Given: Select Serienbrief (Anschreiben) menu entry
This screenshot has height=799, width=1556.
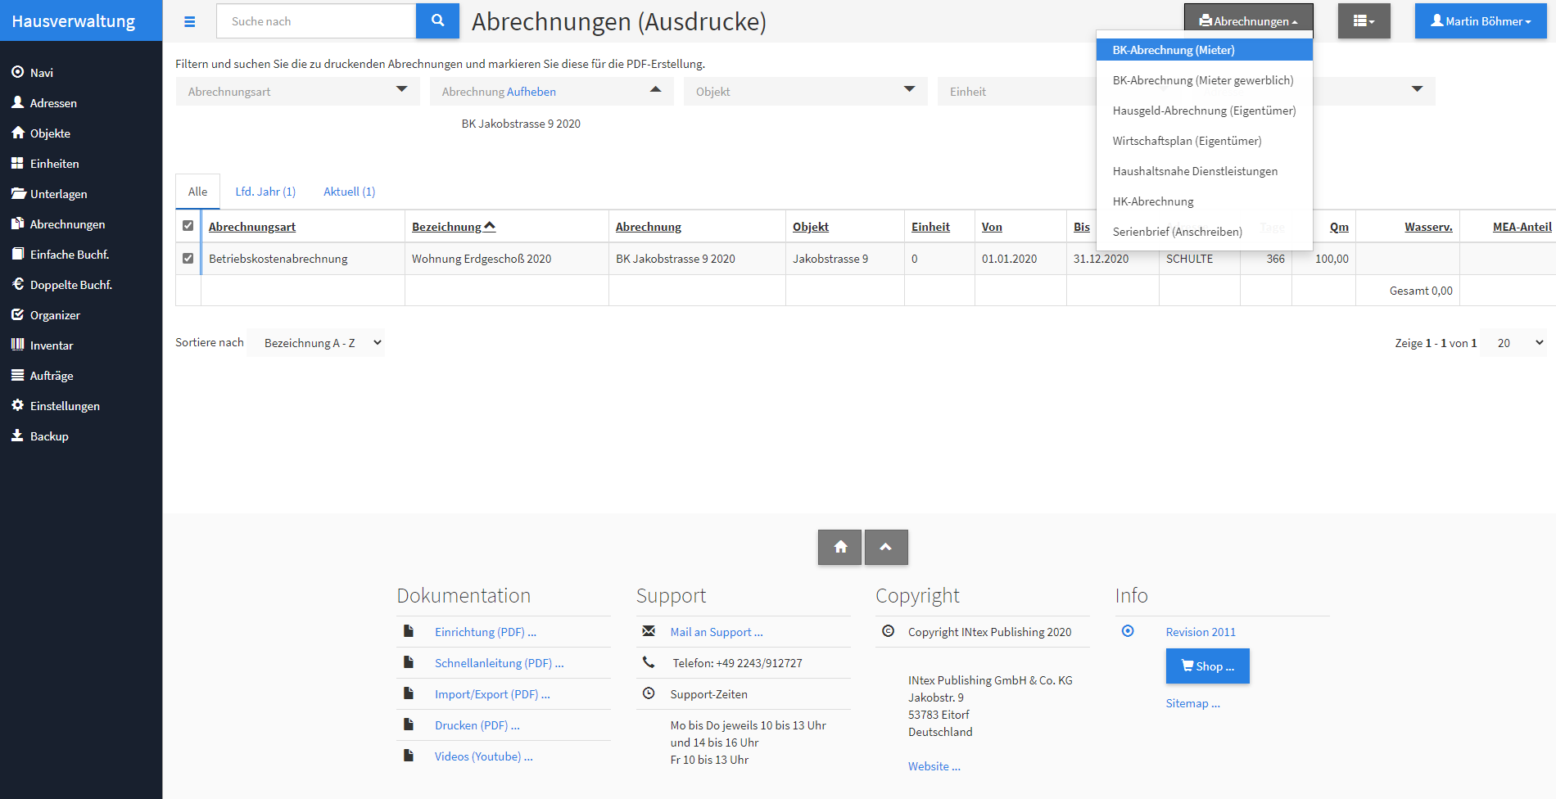Looking at the screenshot, I should pyautogui.click(x=1204, y=232).
